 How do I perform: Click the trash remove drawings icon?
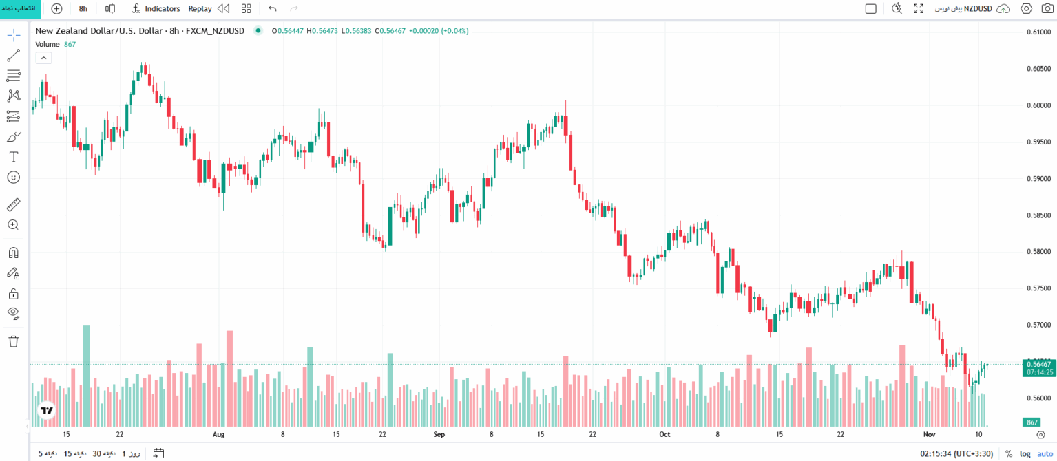(x=14, y=341)
